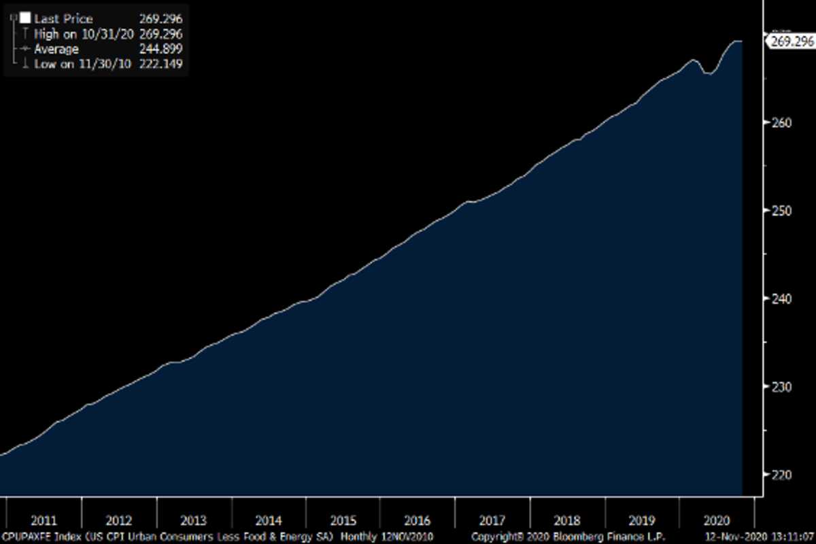Click the Average line icon in legend
The width and height of the screenshot is (816, 544).
tap(25, 49)
